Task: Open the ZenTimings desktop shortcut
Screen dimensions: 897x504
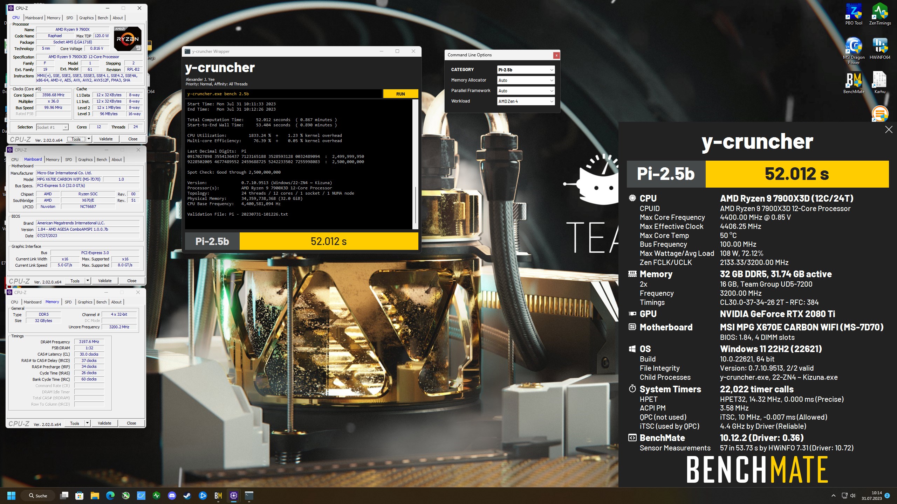Action: [880, 15]
